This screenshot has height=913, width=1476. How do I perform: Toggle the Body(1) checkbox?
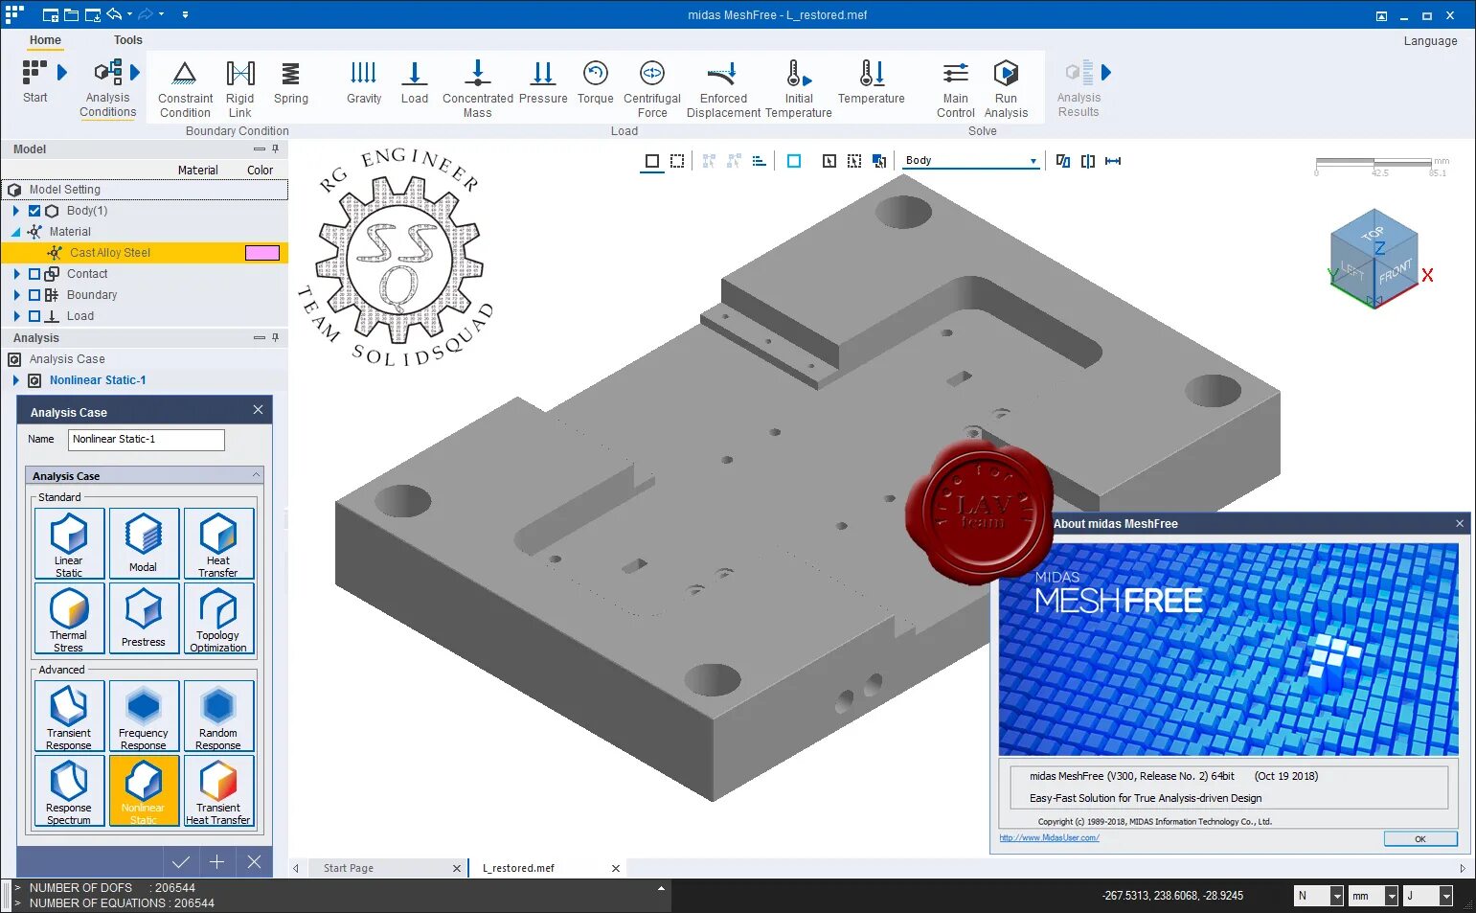tap(34, 211)
